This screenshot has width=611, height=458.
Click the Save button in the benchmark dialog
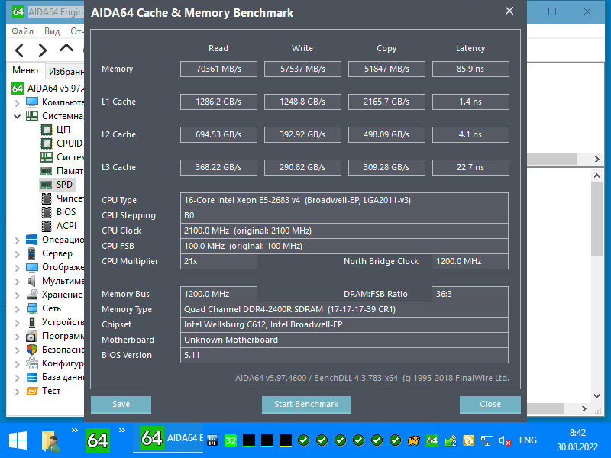click(121, 405)
